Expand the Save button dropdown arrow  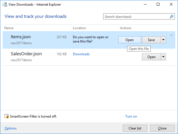(x=163, y=40)
